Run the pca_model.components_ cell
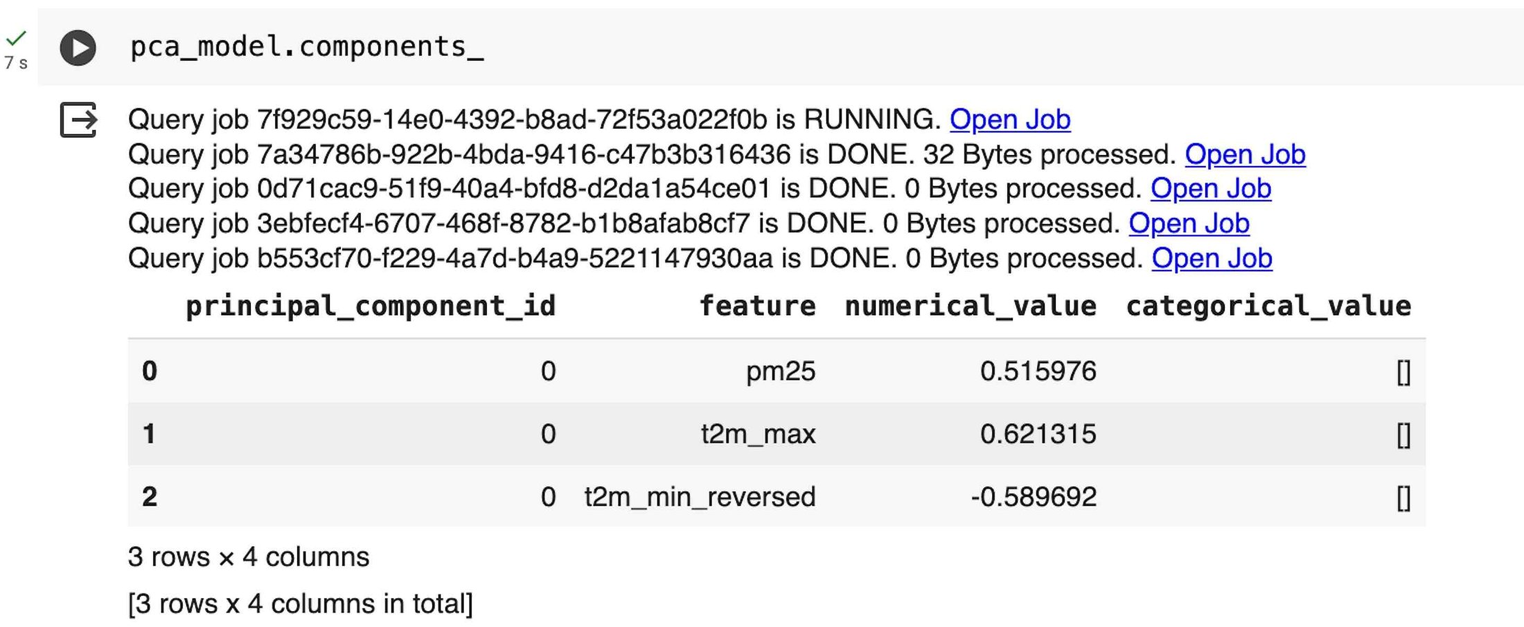 coord(78,48)
